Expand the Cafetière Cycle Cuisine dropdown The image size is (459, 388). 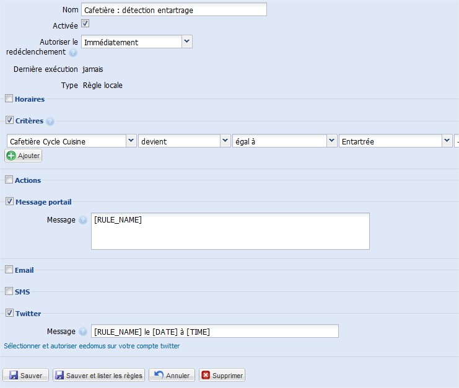[131, 141]
